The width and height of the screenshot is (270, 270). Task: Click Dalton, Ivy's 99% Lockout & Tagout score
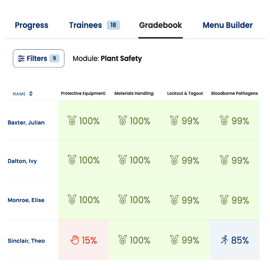pyautogui.click(x=190, y=161)
